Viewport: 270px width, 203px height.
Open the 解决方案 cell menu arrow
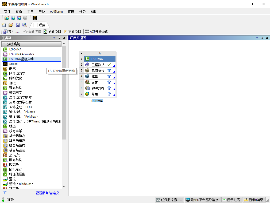[114, 89]
